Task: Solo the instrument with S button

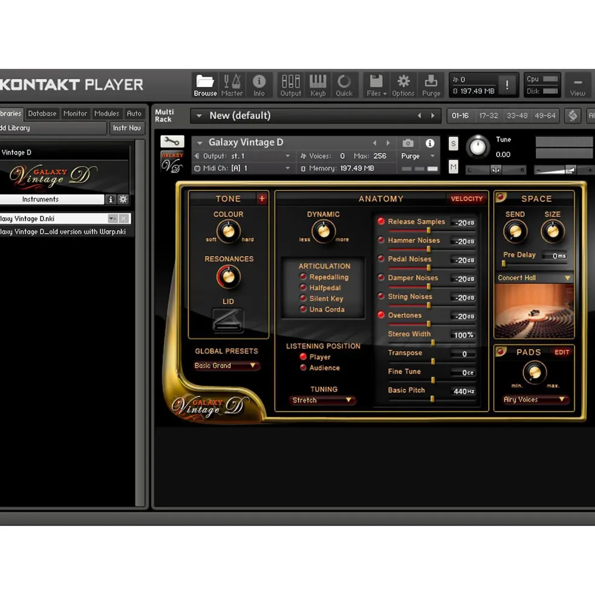Action: 454,144
